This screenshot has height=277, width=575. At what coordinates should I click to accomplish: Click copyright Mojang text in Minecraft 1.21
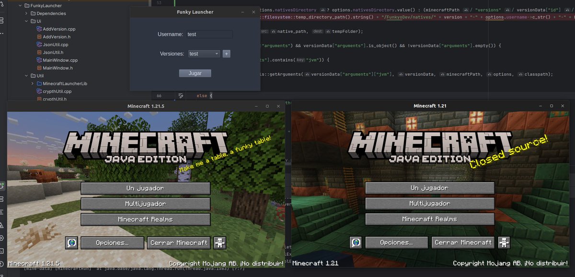pos(510,263)
